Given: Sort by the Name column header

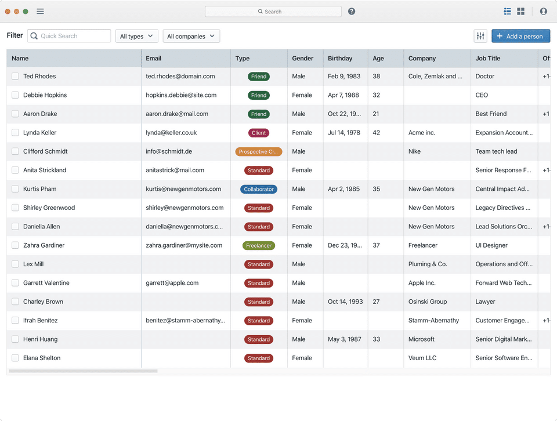Looking at the screenshot, I should (x=74, y=58).
